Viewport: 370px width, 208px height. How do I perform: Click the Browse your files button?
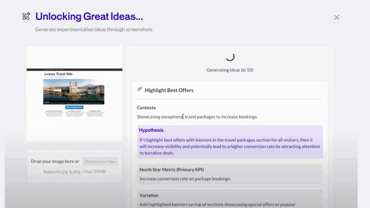click(x=100, y=161)
